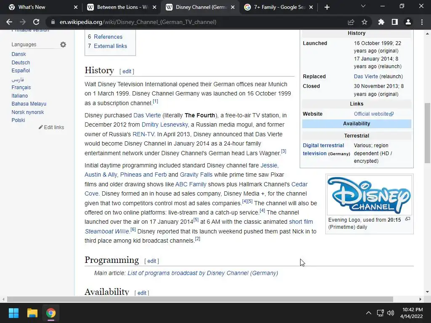Open the Steamboat Willie link
The width and height of the screenshot is (431, 323).
[x=106, y=231]
